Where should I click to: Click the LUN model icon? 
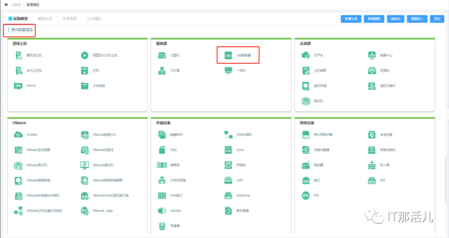click(228, 180)
